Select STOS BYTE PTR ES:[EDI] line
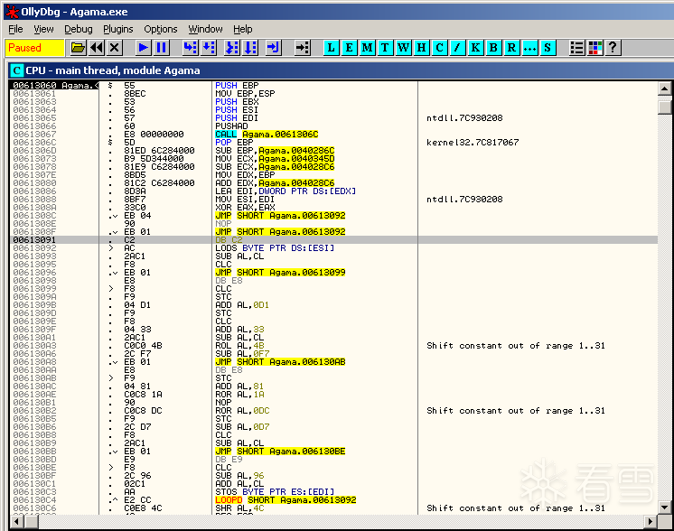 point(275,491)
